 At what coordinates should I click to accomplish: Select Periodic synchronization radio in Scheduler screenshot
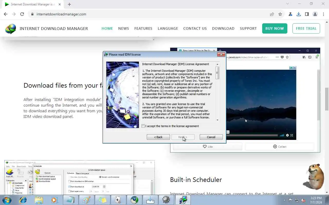[x=100, y=177]
